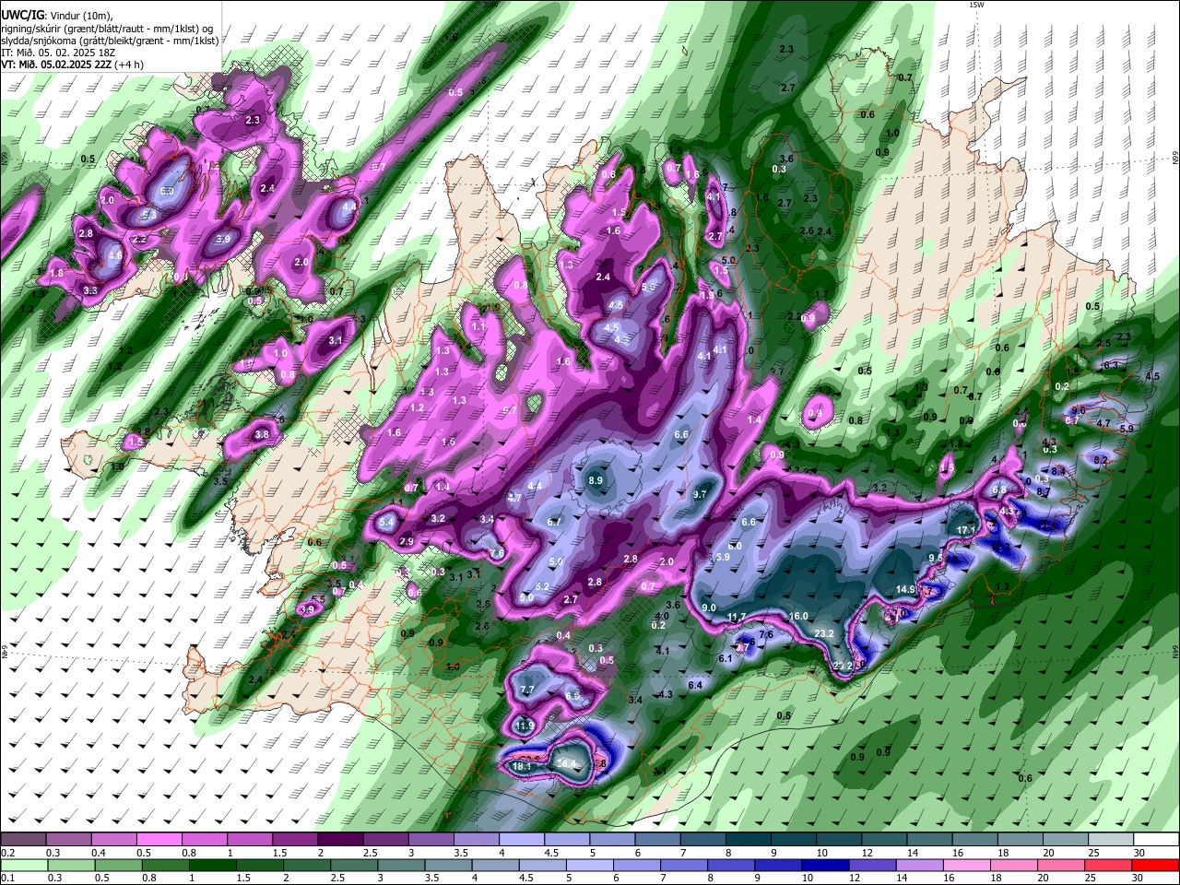This screenshot has width=1180, height=885.
Task: Click the darkest green swatch above bottom-row 1
Action: coord(213,865)
